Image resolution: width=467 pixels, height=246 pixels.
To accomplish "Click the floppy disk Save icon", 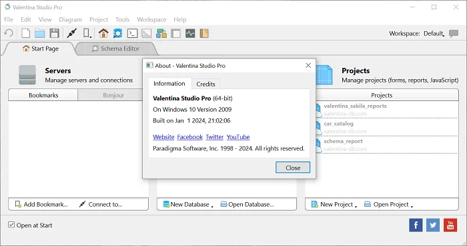I will 54,33.
